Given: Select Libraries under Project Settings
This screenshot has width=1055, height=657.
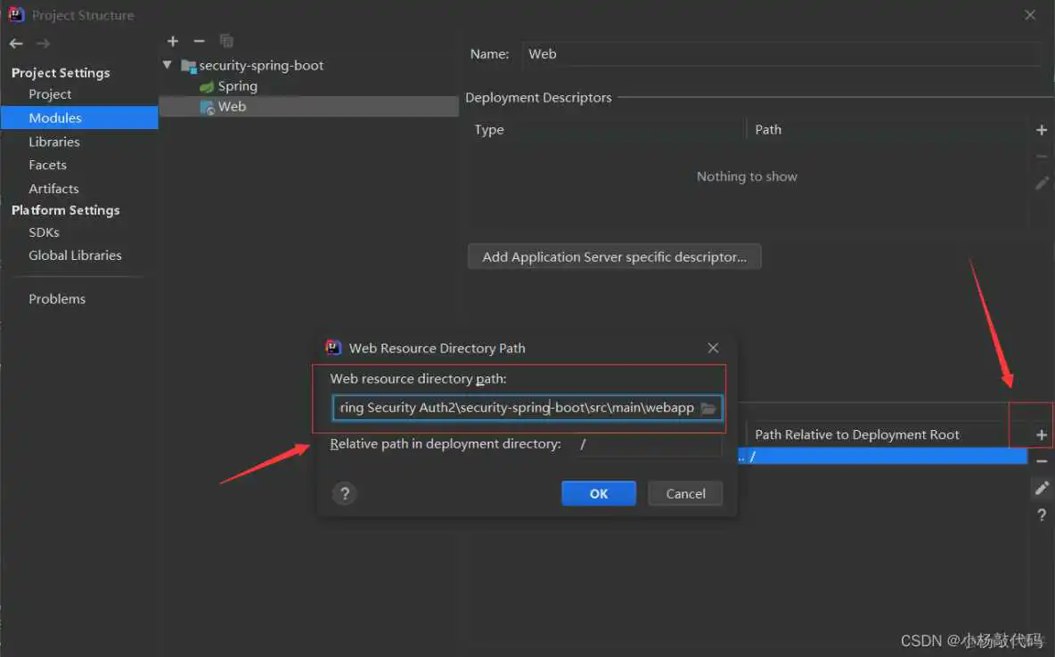Looking at the screenshot, I should pyautogui.click(x=54, y=141).
